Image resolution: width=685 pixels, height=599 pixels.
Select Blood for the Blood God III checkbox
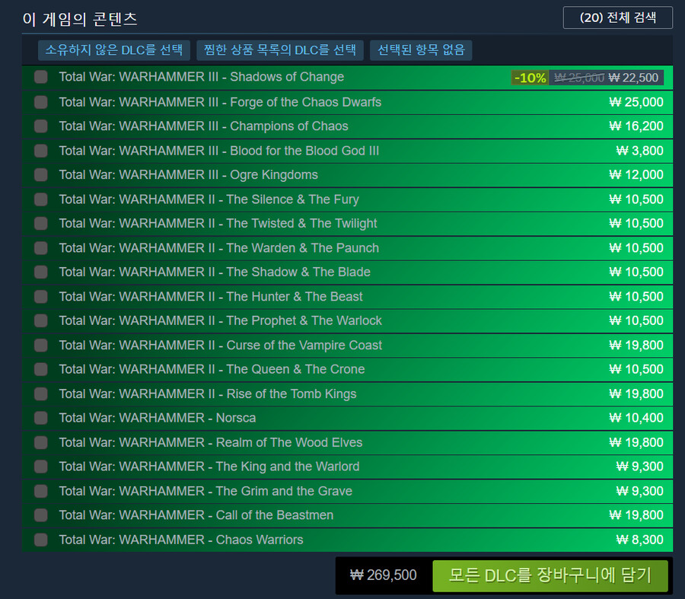point(41,151)
